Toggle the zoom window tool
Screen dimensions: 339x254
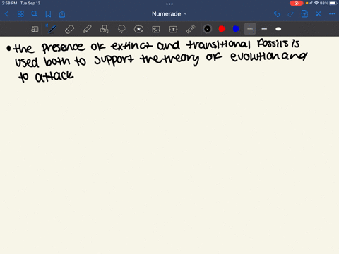pos(35,29)
